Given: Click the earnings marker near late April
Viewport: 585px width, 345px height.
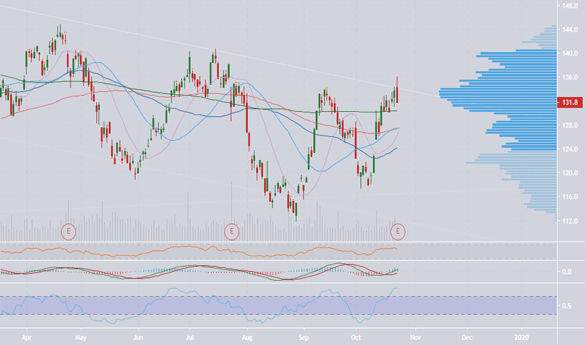Looking at the screenshot, I should (x=68, y=231).
